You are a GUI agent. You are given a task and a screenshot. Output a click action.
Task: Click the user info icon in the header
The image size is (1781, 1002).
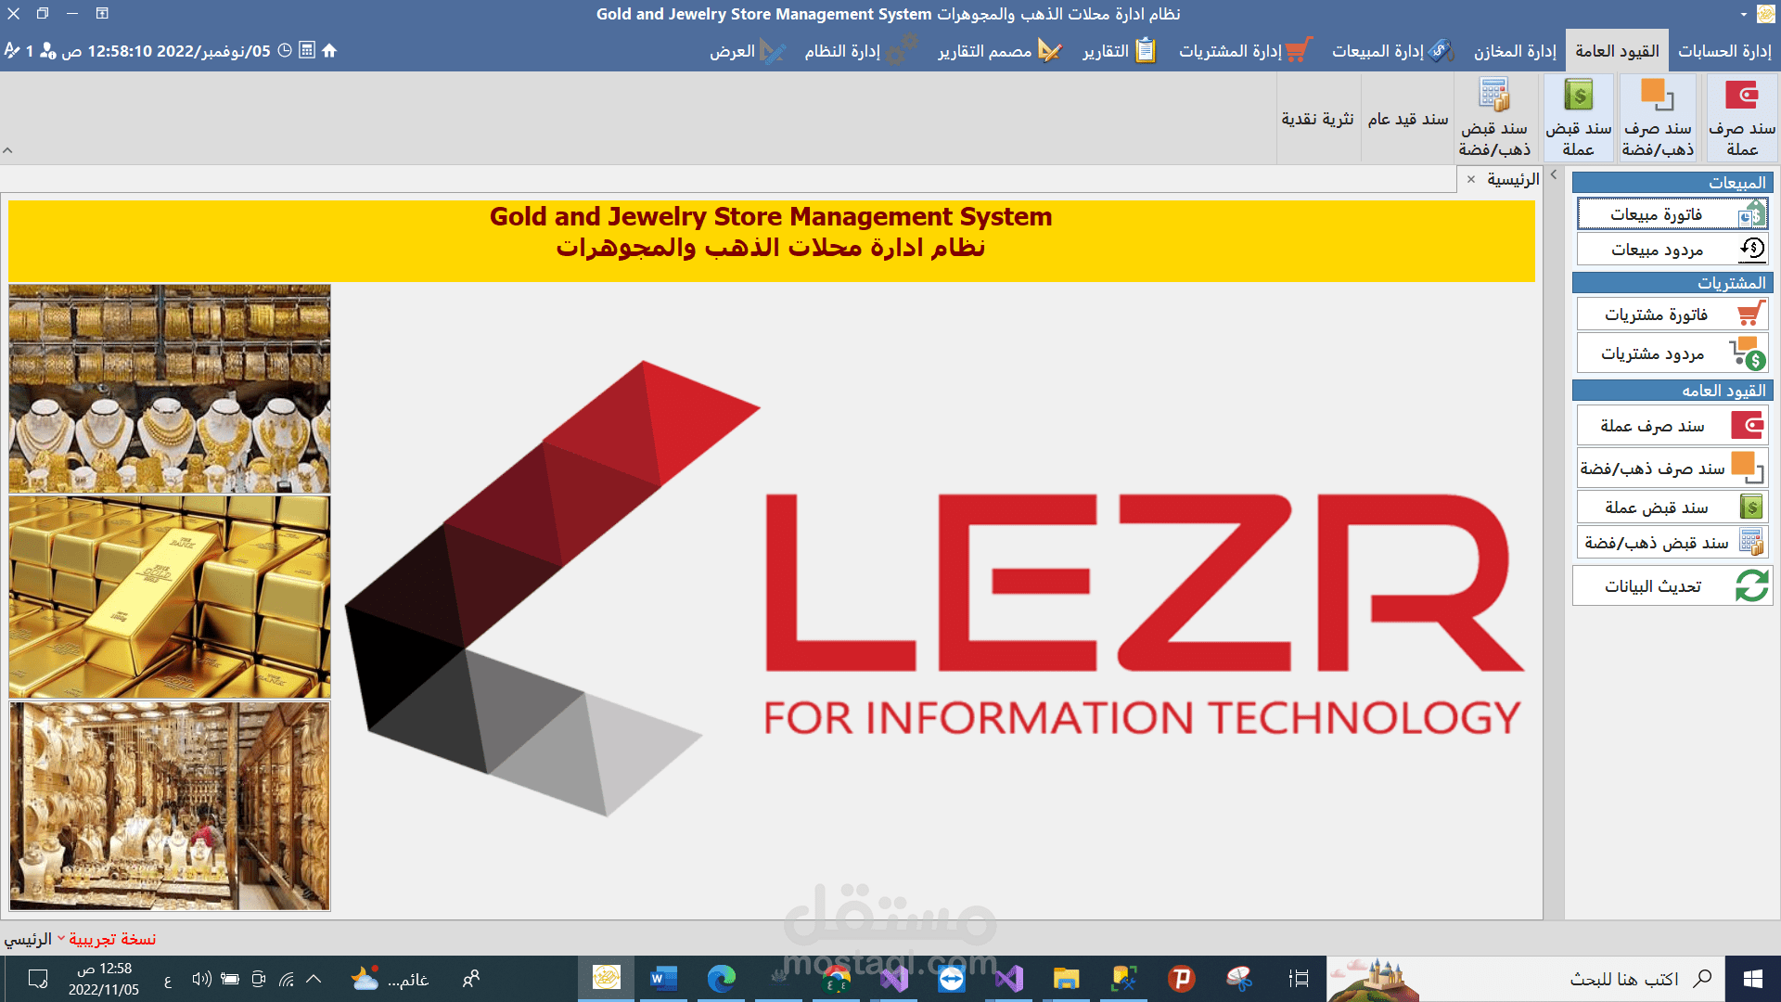pos(47,51)
